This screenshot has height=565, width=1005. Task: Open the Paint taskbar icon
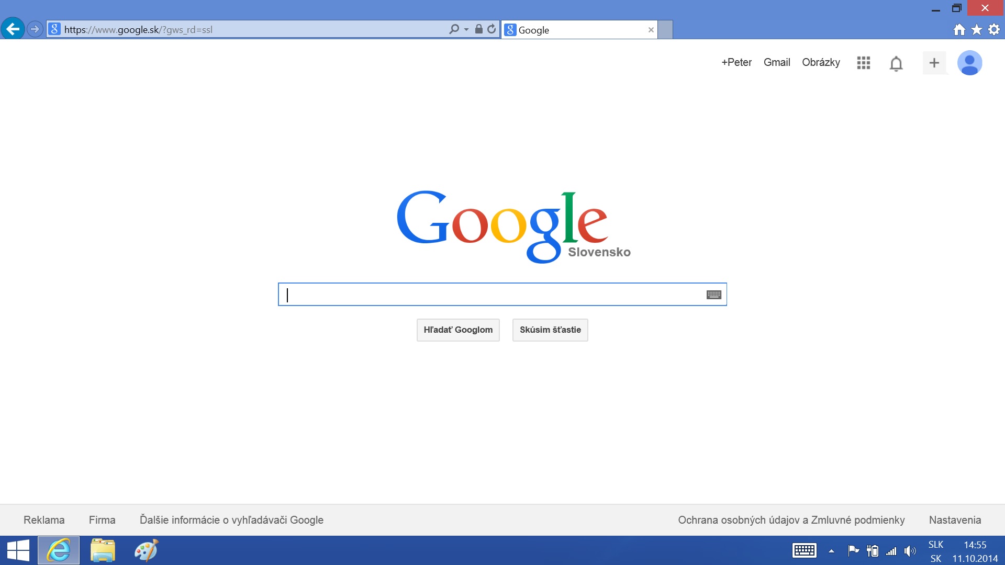(146, 550)
